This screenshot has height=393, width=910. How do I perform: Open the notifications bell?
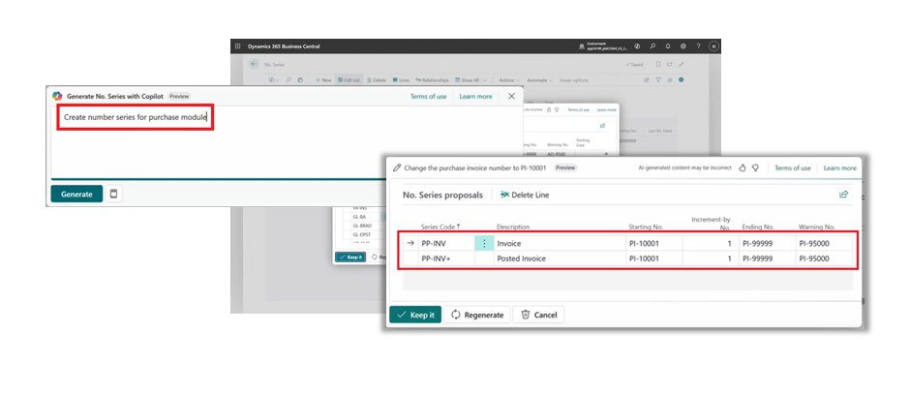(668, 46)
